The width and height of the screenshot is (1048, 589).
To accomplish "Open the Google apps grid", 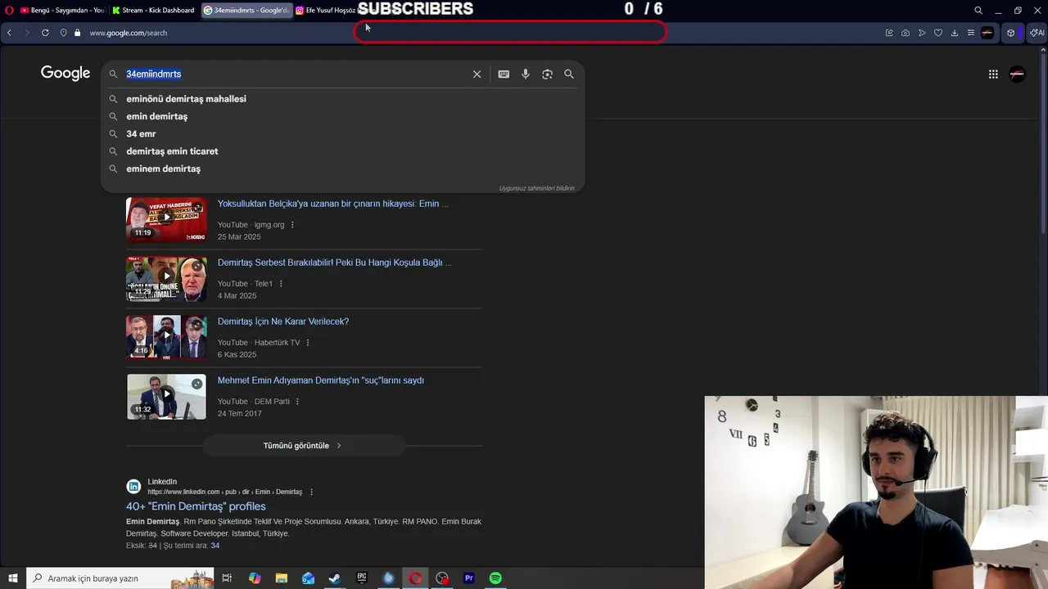I will tap(993, 74).
